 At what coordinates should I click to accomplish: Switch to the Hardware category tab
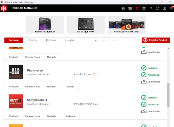[51, 40]
